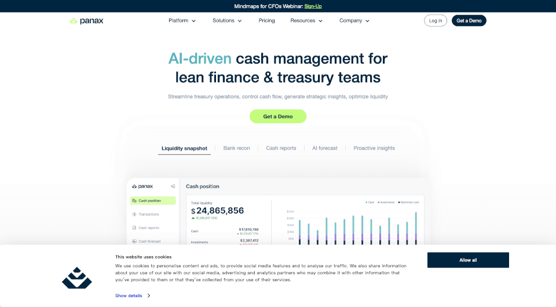Open the webinar Sign-Up link
Image resolution: width=556 pixels, height=307 pixels.
click(313, 6)
